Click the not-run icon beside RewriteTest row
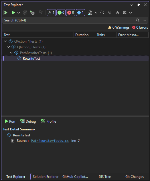This screenshot has height=181, width=150. click(x=19, y=58)
